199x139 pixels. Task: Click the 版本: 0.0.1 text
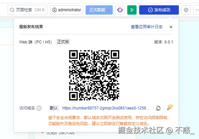coord(164,42)
